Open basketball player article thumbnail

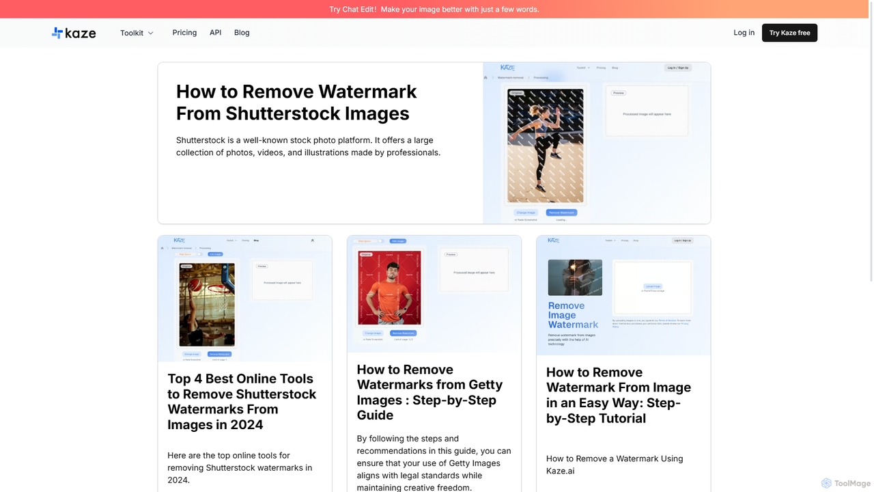click(x=244, y=299)
